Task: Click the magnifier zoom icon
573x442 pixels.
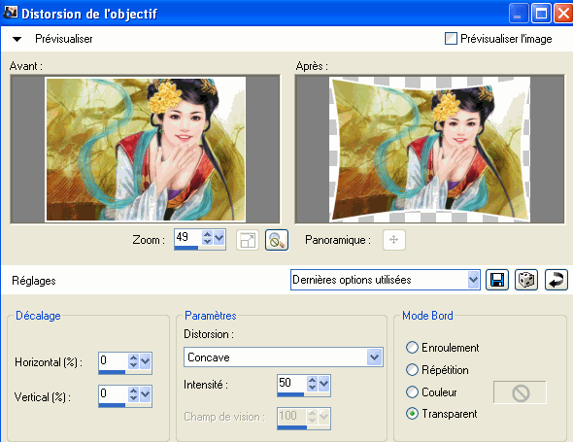Action: [277, 240]
